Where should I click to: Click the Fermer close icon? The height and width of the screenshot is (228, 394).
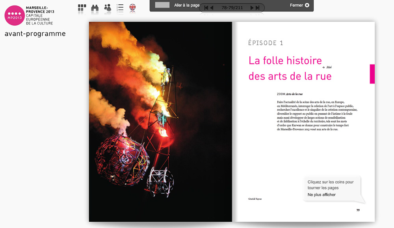pos(307,5)
